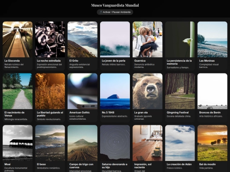
Task: Select the La persistencia de la memoria image
Action: [180, 39]
